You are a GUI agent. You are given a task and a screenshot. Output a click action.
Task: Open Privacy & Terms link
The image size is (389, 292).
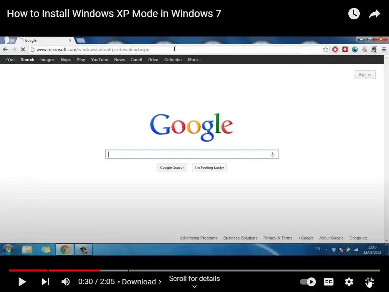(x=278, y=238)
